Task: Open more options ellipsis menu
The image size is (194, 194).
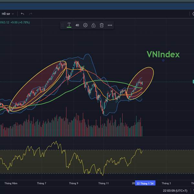Action: (x=110, y=25)
